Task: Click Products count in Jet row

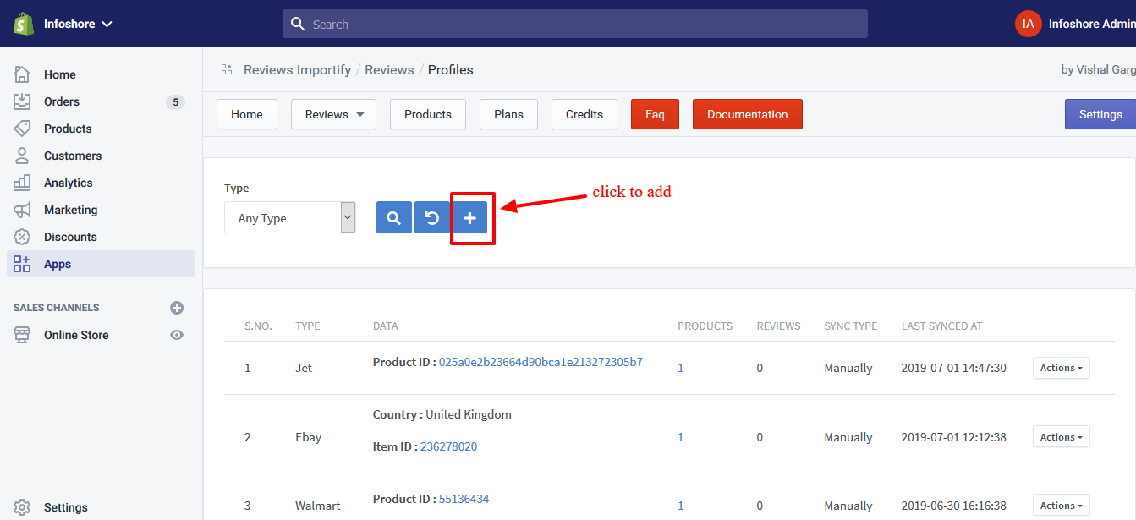Action: click(x=681, y=368)
